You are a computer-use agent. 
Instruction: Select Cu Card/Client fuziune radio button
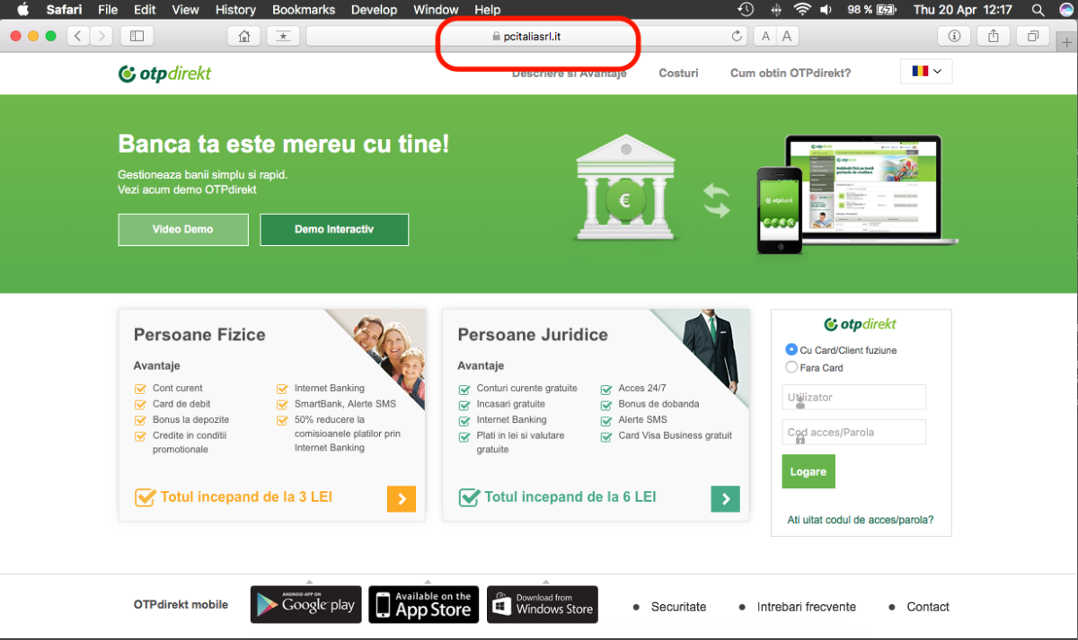click(x=791, y=349)
